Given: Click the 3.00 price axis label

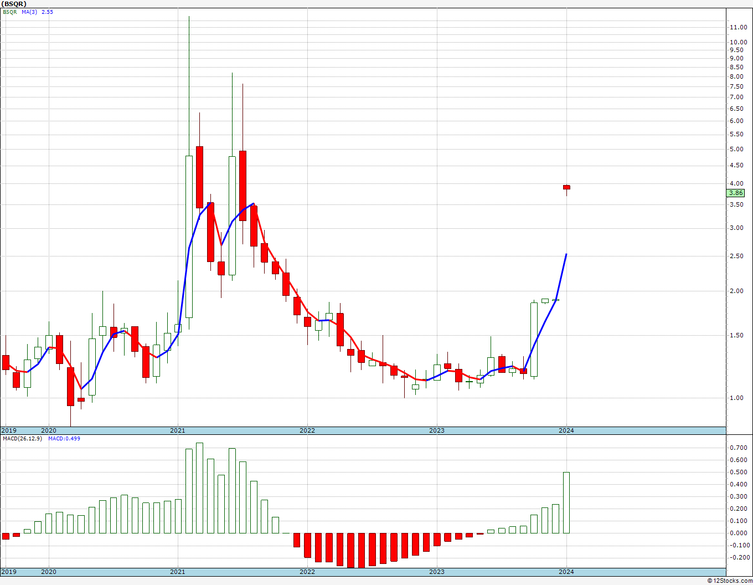Looking at the screenshot, I should (736, 228).
